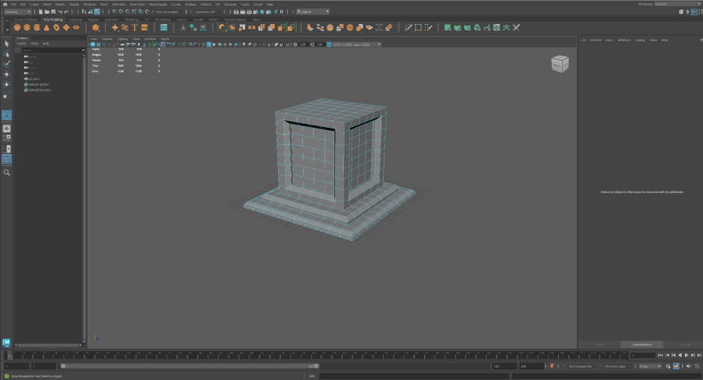Click the Type text tool shelf icon
The width and height of the screenshot is (703, 380).
click(135, 27)
